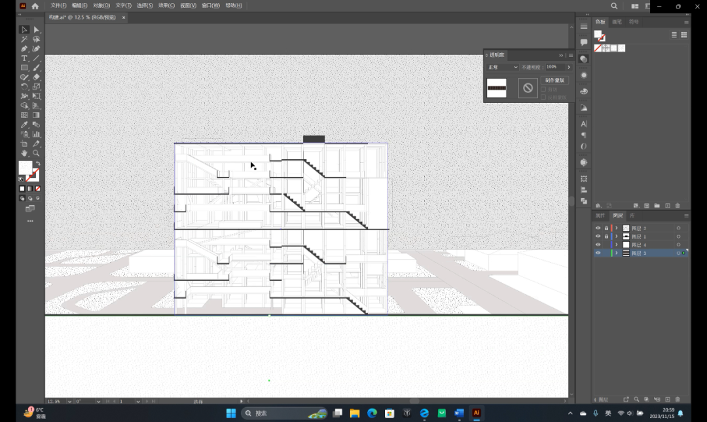
Task: Select the Pen tool
Action: tap(24, 48)
